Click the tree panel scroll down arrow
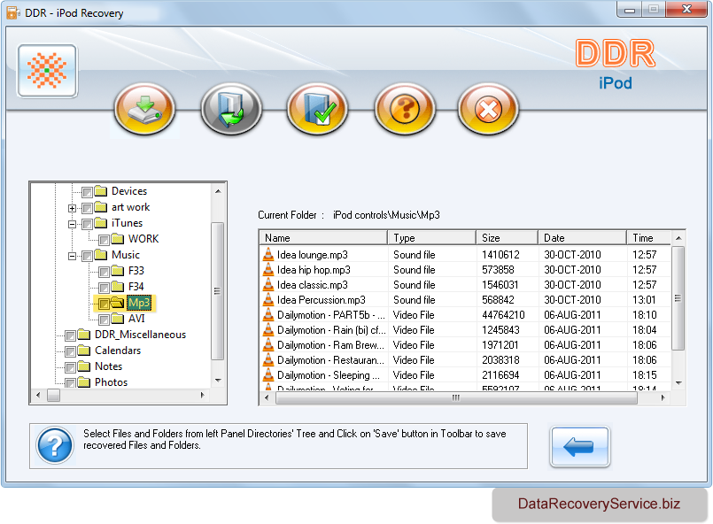This screenshot has height=524, width=713. pos(218,381)
